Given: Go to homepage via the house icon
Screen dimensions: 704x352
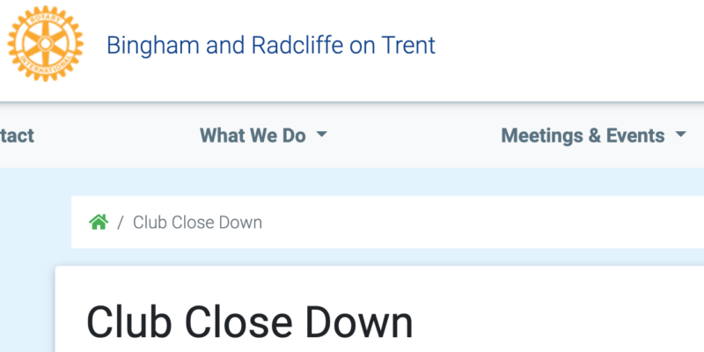Looking at the screenshot, I should [x=99, y=222].
